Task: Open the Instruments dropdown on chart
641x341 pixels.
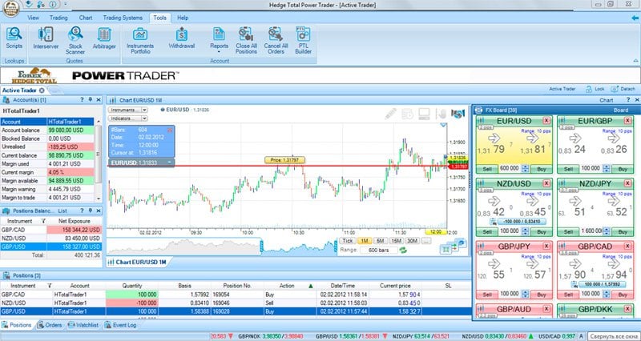Action: (x=128, y=110)
